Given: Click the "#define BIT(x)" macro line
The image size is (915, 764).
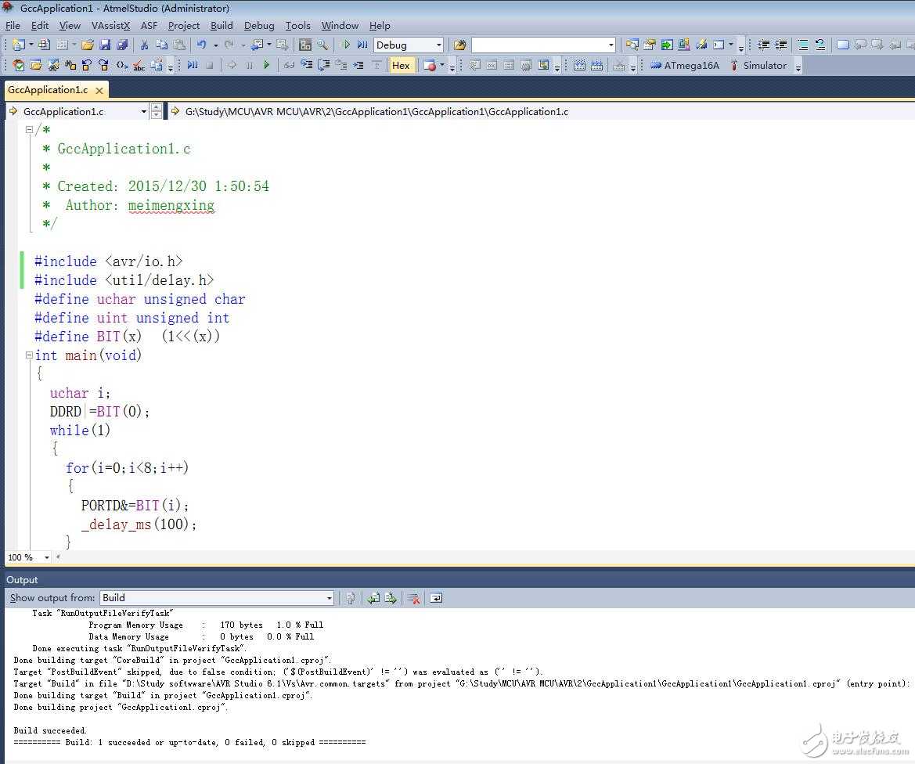Looking at the screenshot, I should pos(128,336).
